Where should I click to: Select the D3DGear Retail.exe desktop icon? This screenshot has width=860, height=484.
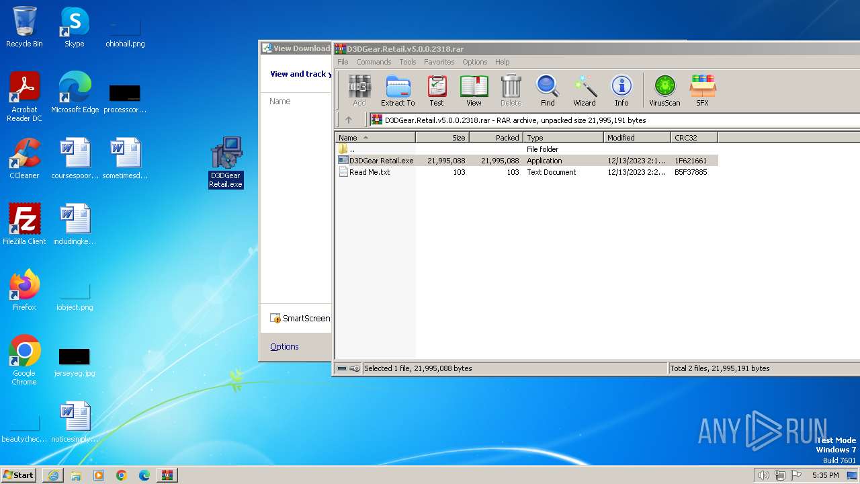[x=226, y=163]
